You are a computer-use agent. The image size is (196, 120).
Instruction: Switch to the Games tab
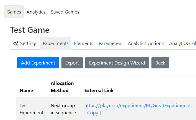pos(14,12)
